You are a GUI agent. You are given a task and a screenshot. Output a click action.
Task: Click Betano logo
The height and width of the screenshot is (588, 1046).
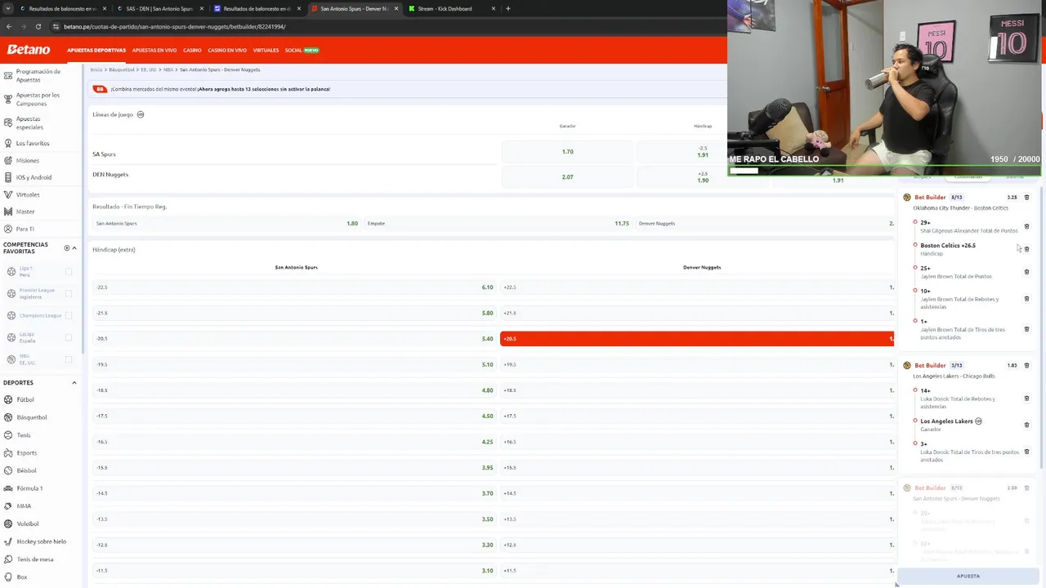pos(29,50)
